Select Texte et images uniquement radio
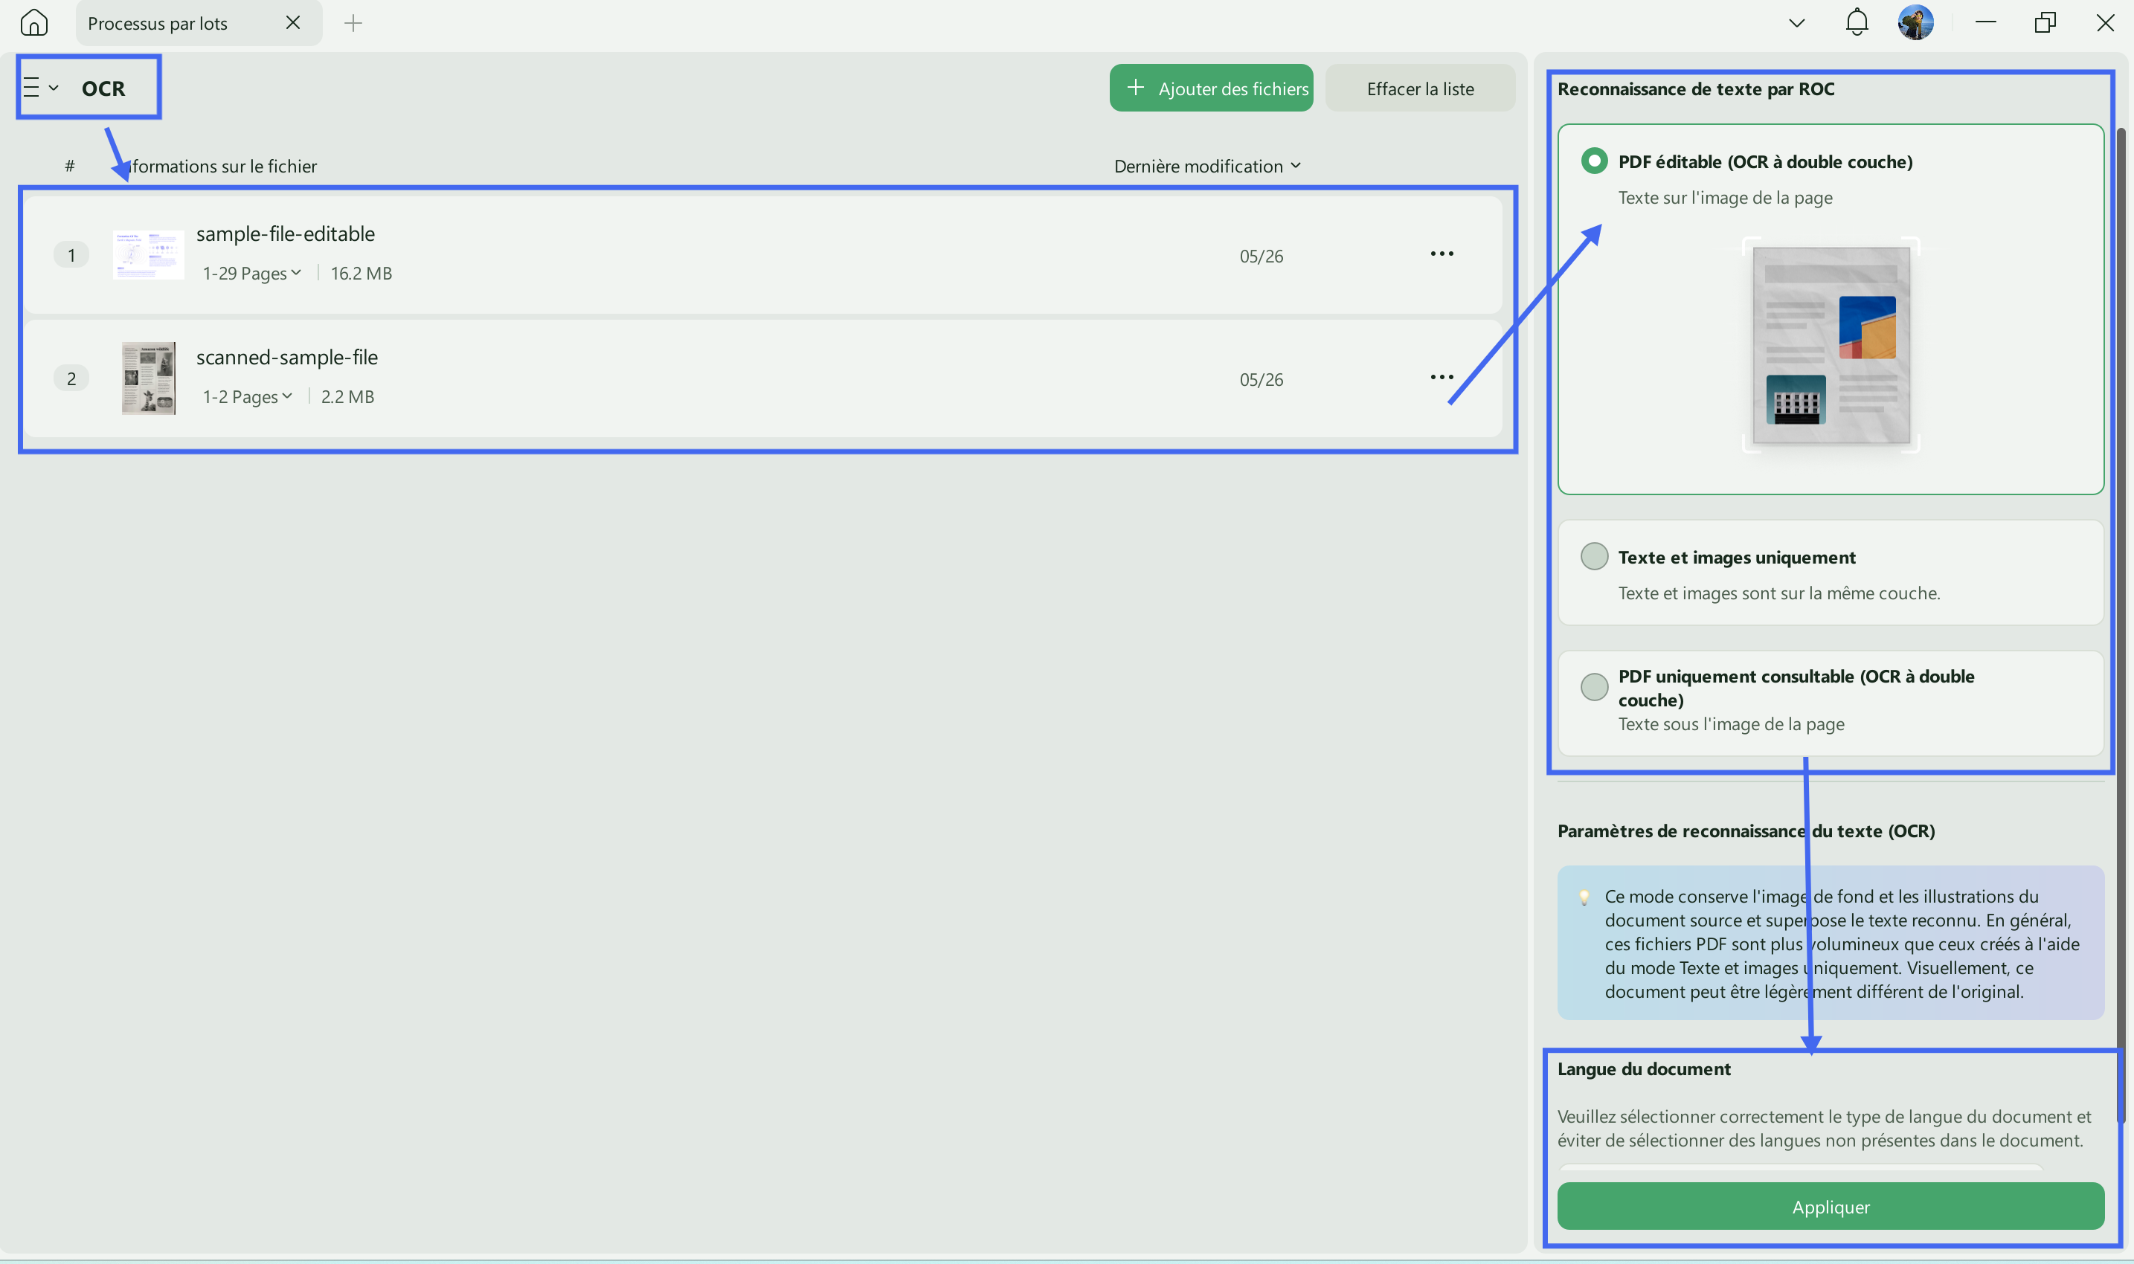Image resolution: width=2134 pixels, height=1264 pixels. click(x=1594, y=556)
